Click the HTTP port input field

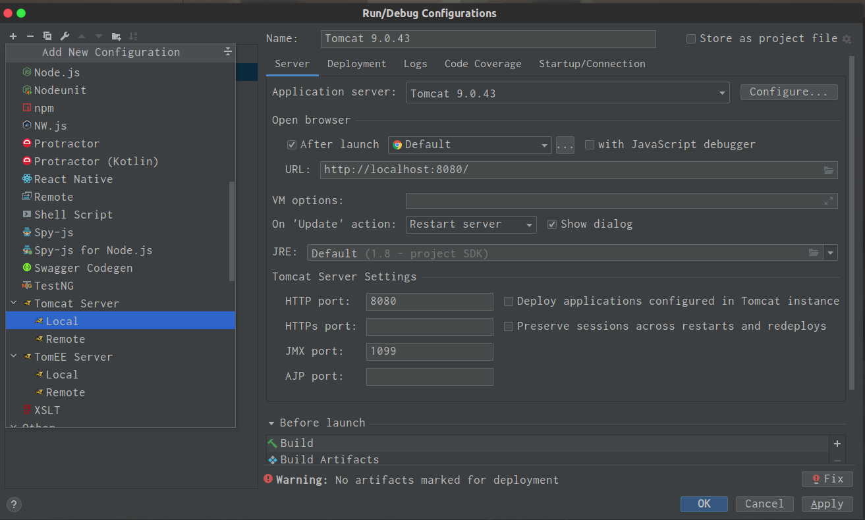(x=430, y=301)
